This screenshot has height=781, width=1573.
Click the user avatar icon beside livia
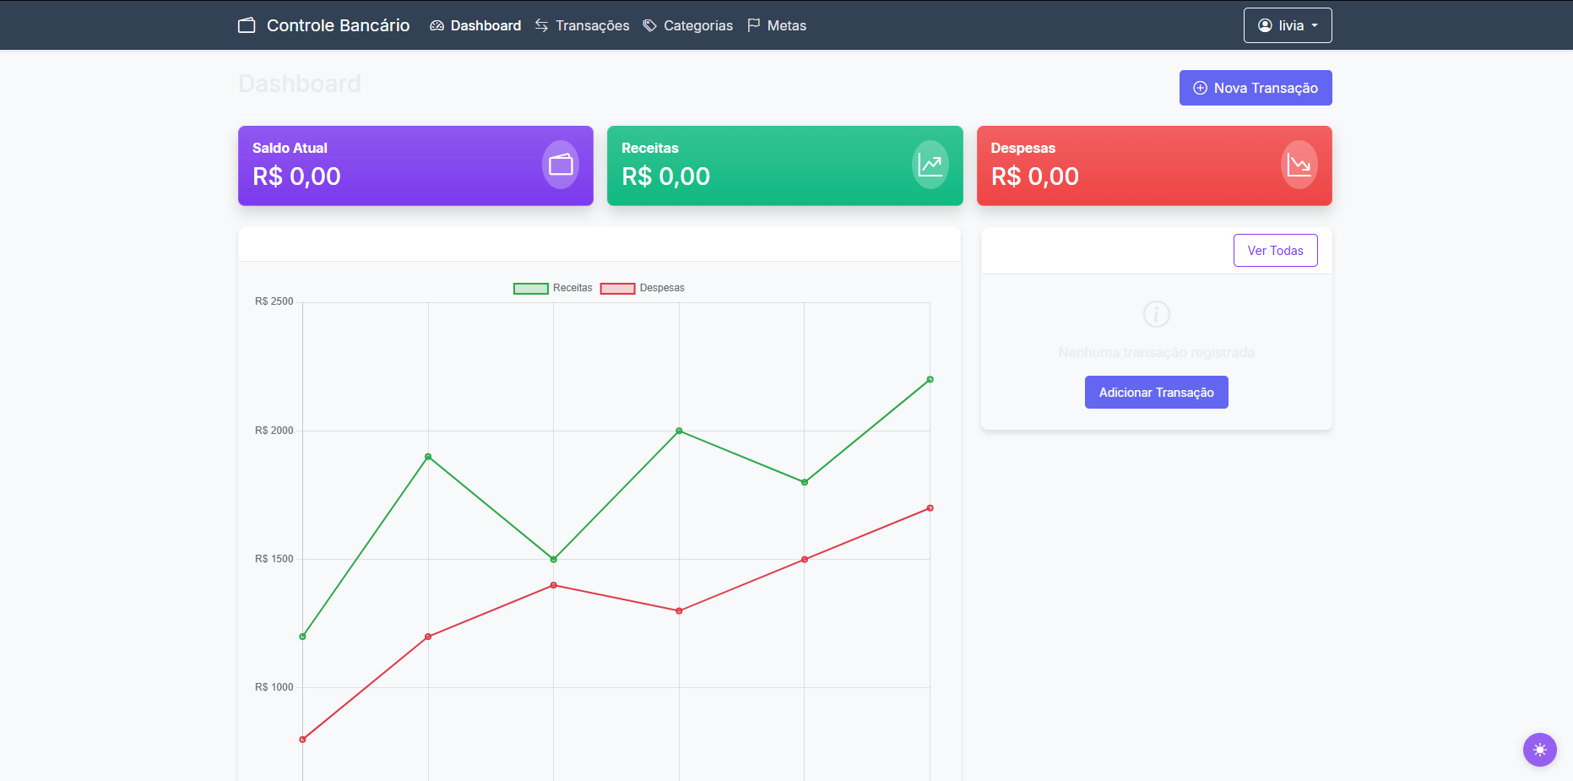click(x=1265, y=25)
